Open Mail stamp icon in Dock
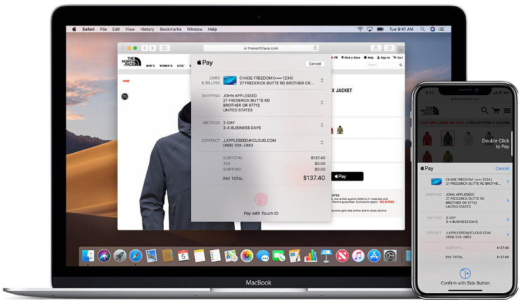523x300 pixels. [x=151, y=256]
